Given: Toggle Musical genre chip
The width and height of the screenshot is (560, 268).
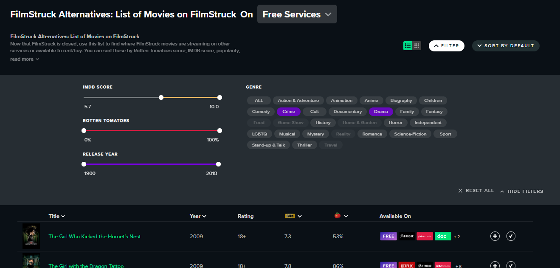Looking at the screenshot, I should [x=287, y=134].
